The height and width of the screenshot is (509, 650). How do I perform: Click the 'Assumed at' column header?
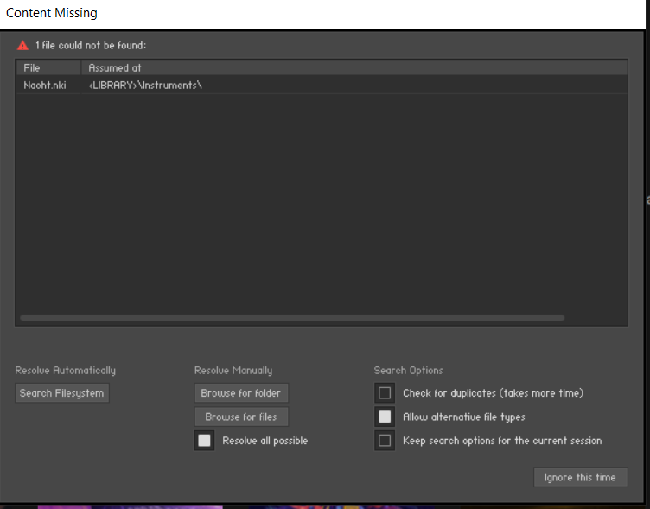(x=115, y=67)
